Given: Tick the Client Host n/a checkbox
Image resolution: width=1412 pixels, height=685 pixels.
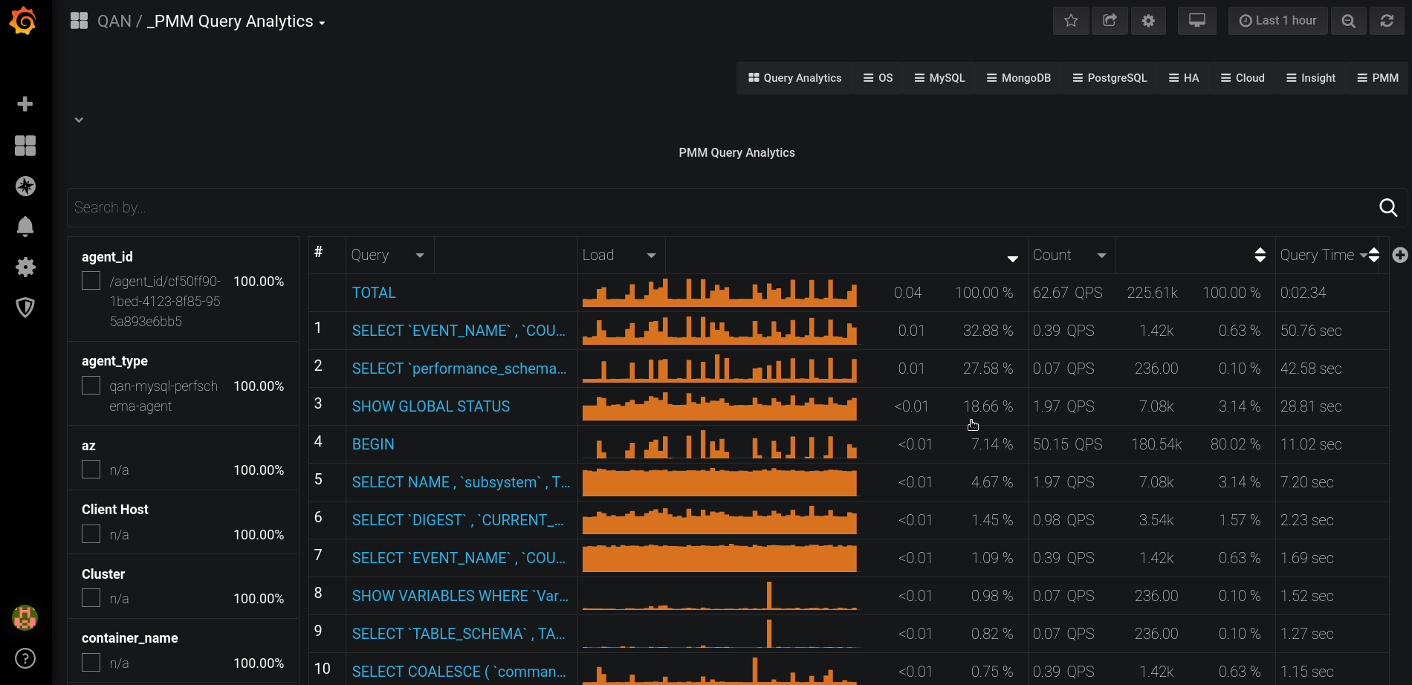Looking at the screenshot, I should point(91,534).
